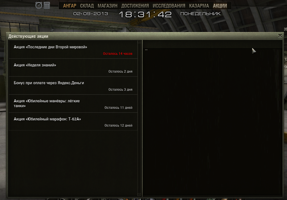Click the 18:31:42 clock display
This screenshot has width=287, height=200.
coord(145,14)
